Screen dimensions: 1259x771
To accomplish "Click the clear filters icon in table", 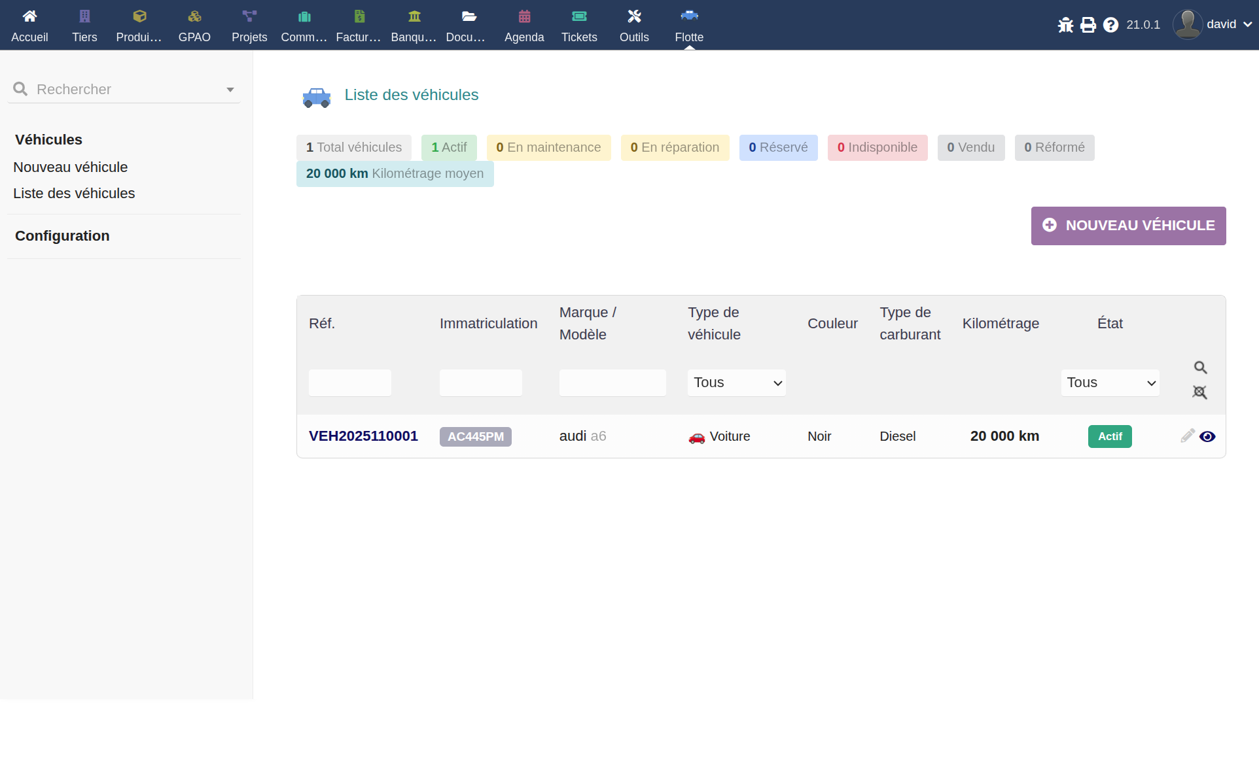I will [1199, 392].
